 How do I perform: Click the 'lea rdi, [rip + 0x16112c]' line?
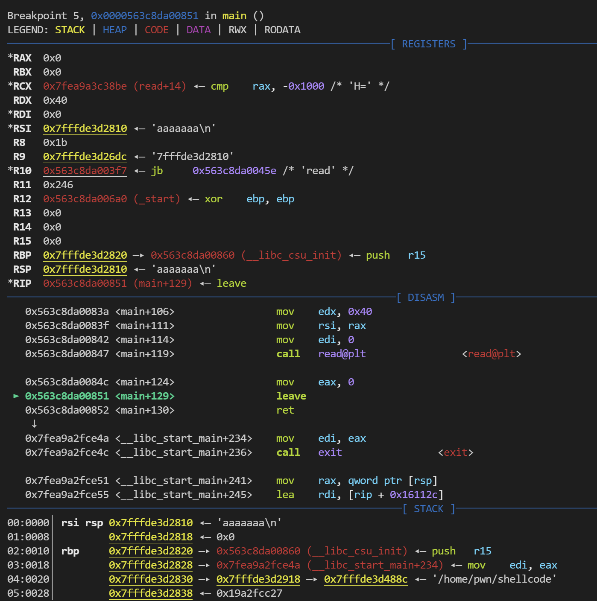(x=234, y=495)
